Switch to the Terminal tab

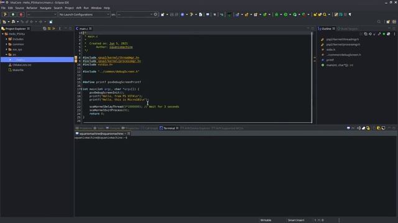(169, 128)
